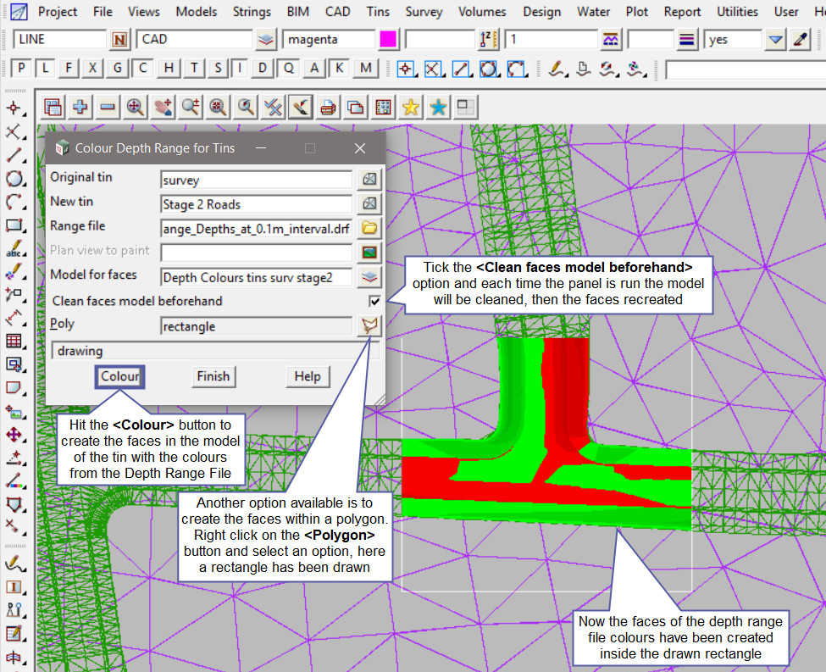Viewport: 826px width, 672px height.
Task: Click the Model for faces layers icon
Action: (x=369, y=277)
